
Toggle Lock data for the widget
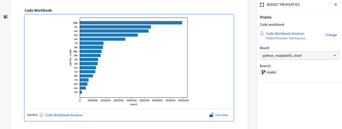[x=222, y=115]
